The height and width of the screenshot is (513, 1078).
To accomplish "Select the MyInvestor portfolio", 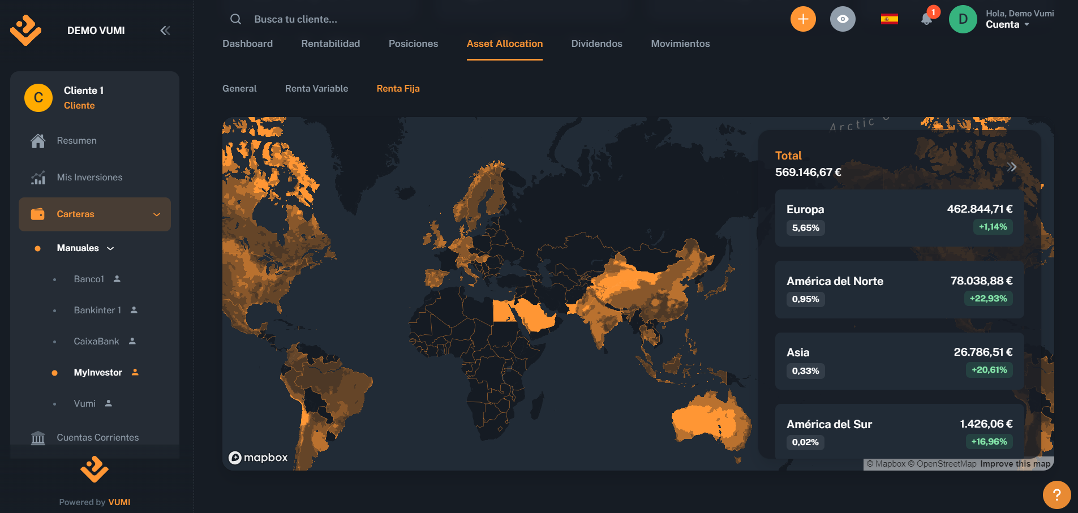I will click(x=98, y=372).
